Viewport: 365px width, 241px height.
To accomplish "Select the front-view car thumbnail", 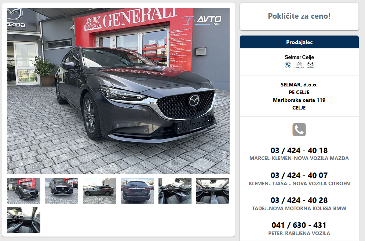I will coord(62,191).
